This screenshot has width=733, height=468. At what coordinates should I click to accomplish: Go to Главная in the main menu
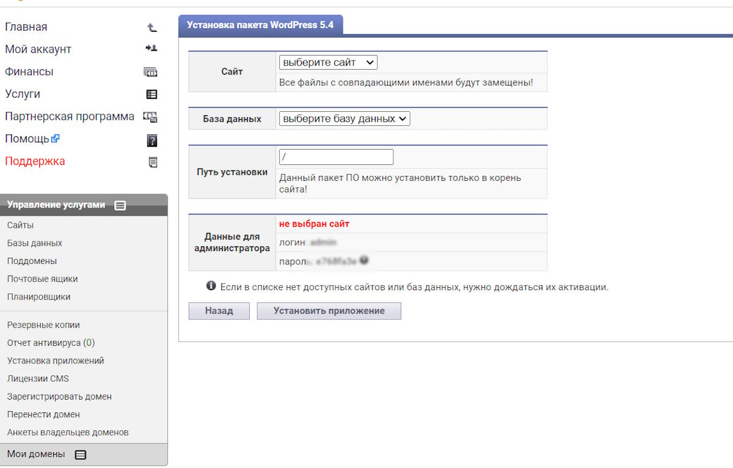26,27
